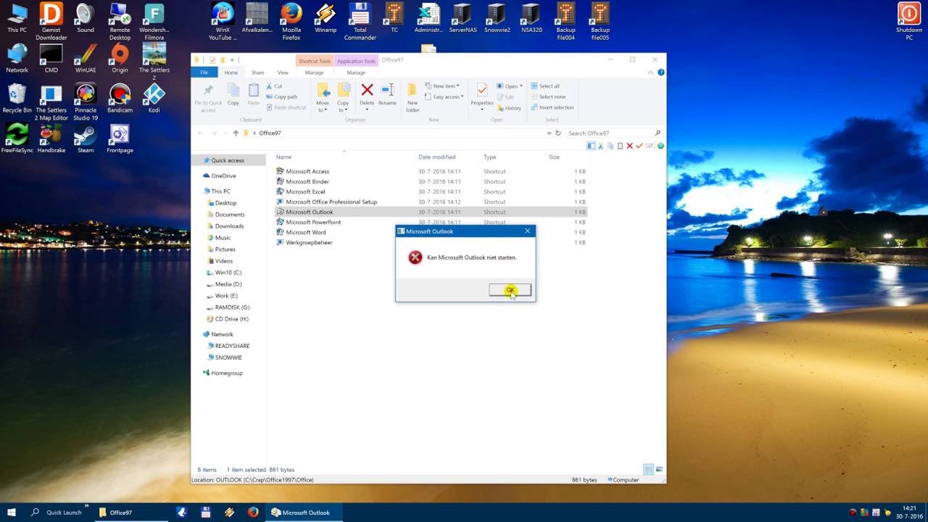Click the Microsoft Outlook taskbar button
Image resolution: width=928 pixels, height=522 pixels.
coord(304,513)
